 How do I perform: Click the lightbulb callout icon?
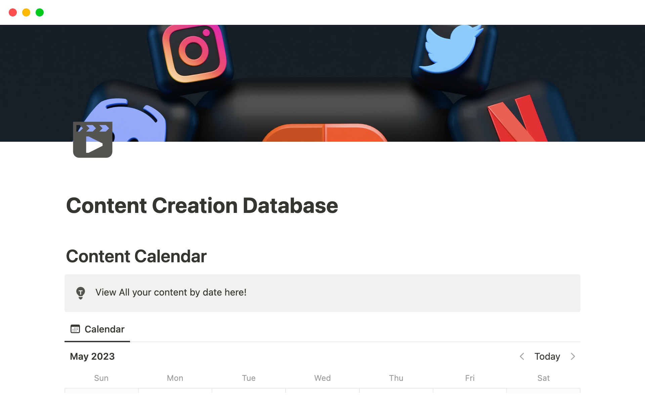(x=81, y=293)
